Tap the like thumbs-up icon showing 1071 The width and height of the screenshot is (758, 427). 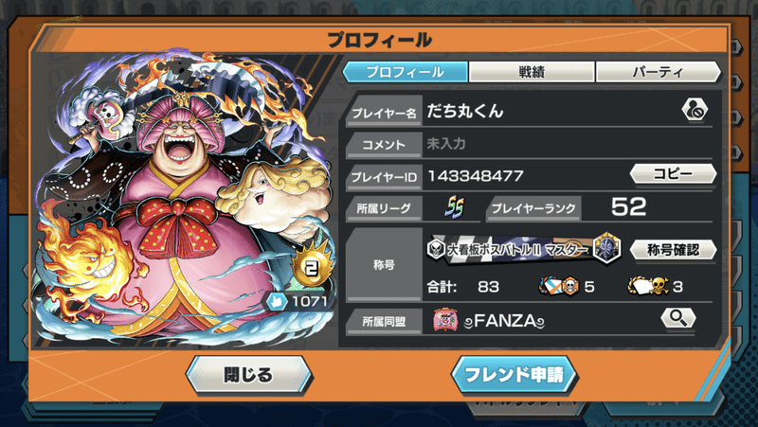point(277,302)
